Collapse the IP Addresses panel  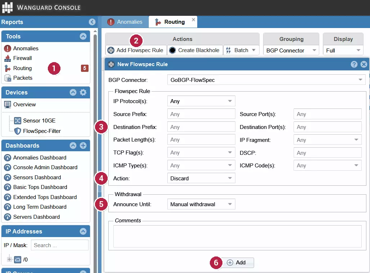[x=83, y=231]
